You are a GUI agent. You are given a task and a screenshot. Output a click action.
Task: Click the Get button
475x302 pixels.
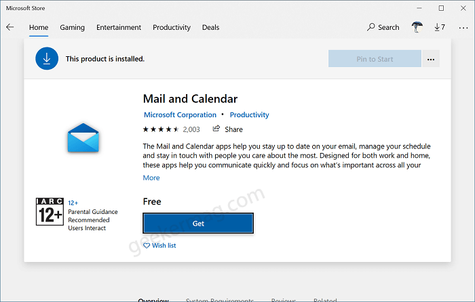[x=198, y=223]
